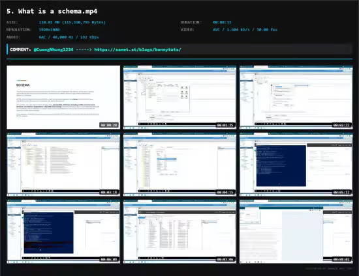Open the thumbnail stamped 00:07:06
This screenshot has width=359, height=276.
[179, 232]
